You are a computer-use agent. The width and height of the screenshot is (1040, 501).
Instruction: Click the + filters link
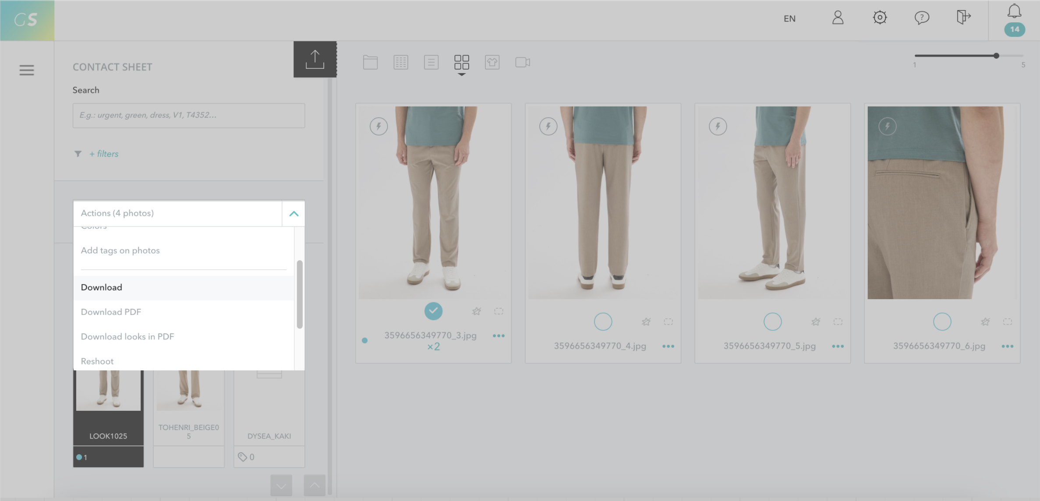point(104,154)
